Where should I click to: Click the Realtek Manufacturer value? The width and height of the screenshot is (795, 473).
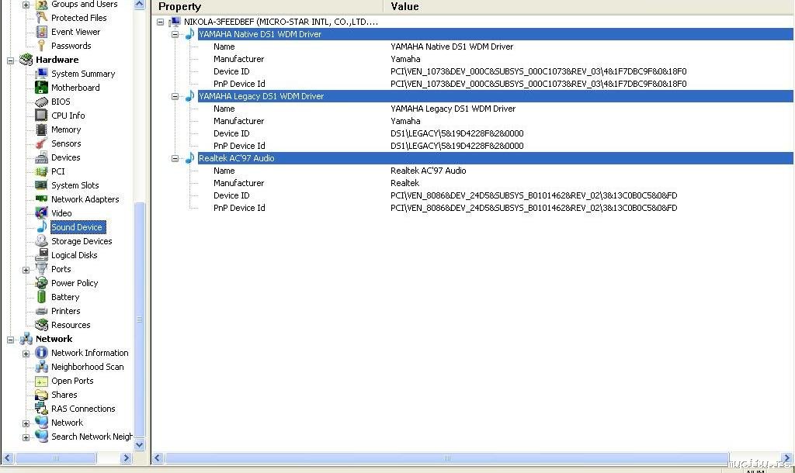pos(404,183)
